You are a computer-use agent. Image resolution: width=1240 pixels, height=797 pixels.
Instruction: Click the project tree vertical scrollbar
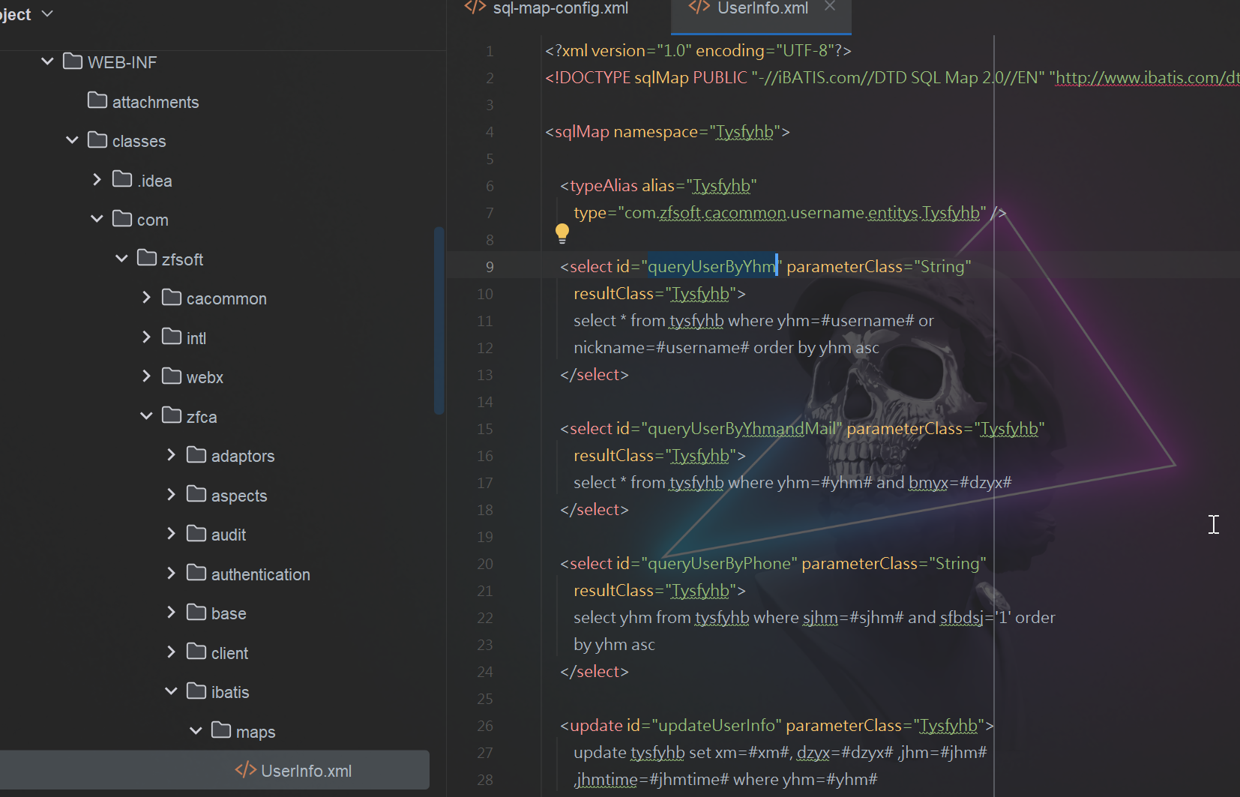tap(439, 321)
